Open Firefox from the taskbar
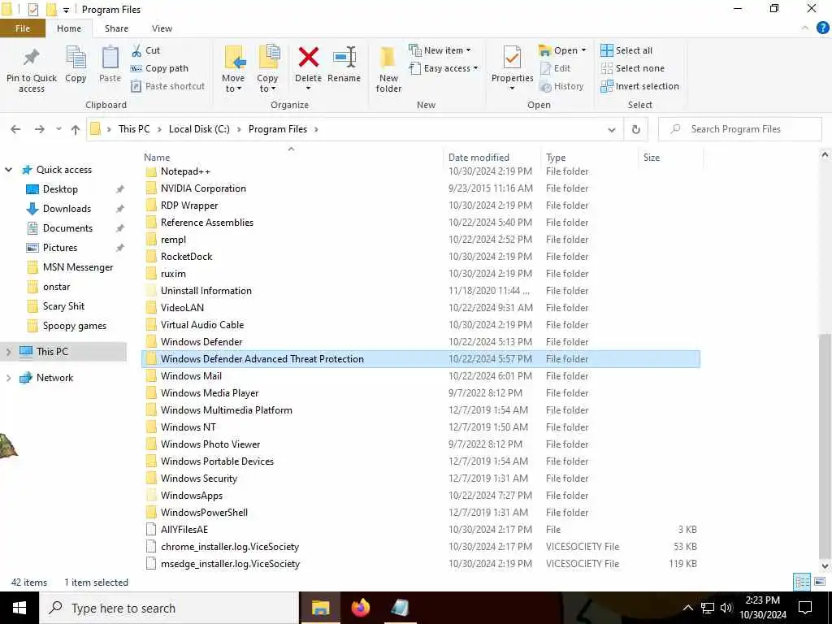This screenshot has height=624, width=832. [360, 608]
